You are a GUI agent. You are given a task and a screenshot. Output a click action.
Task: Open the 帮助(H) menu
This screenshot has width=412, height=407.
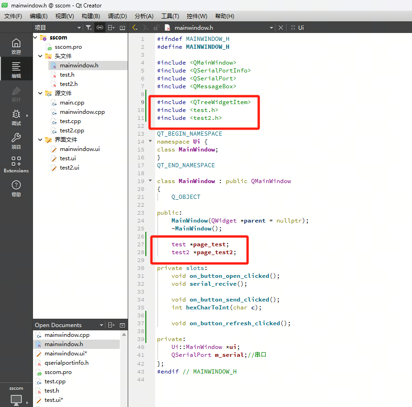225,16
